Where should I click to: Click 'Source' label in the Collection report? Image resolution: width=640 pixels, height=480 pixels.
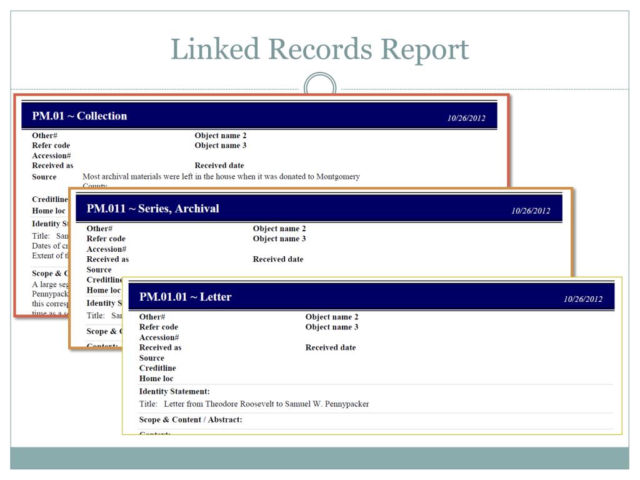coord(44,177)
